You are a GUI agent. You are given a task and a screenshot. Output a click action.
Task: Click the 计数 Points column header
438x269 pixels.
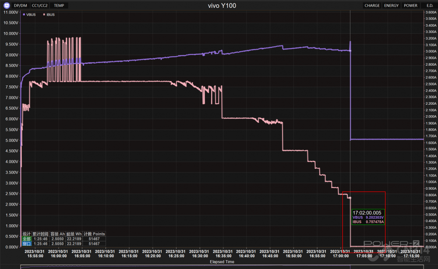point(95,234)
